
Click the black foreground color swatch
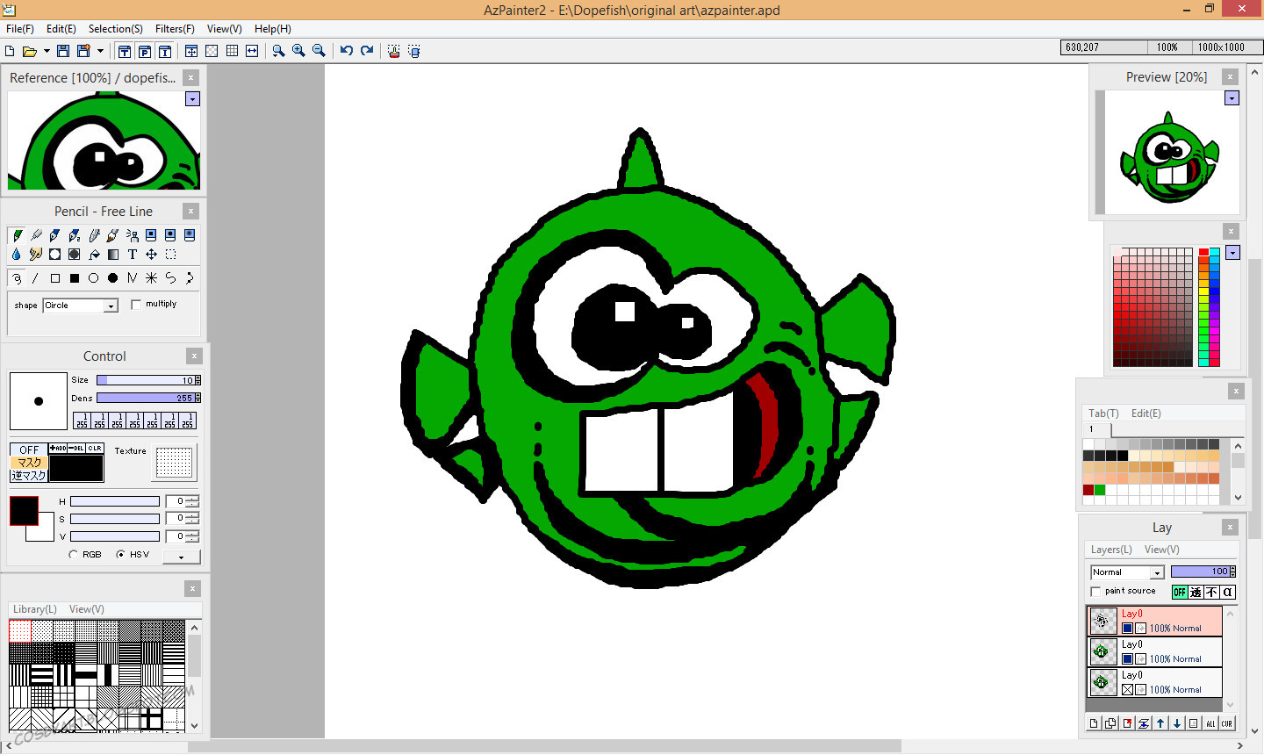click(24, 511)
